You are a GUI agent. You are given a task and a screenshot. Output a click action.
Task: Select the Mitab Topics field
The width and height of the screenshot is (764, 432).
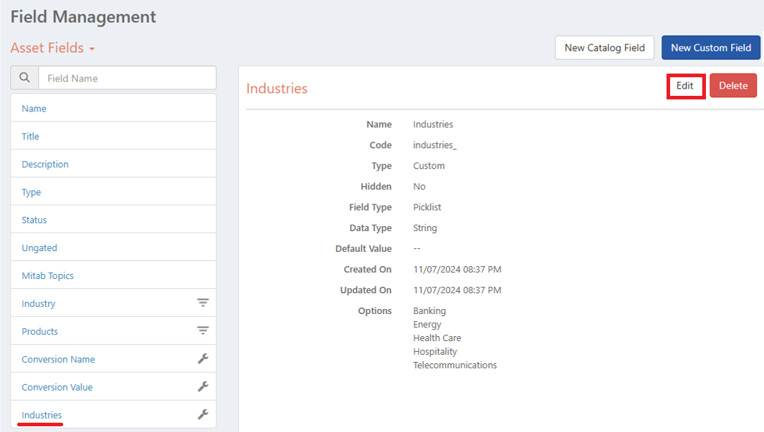tap(113, 275)
